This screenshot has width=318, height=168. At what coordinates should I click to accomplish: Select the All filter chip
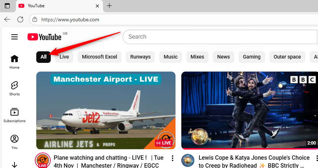coord(44,57)
